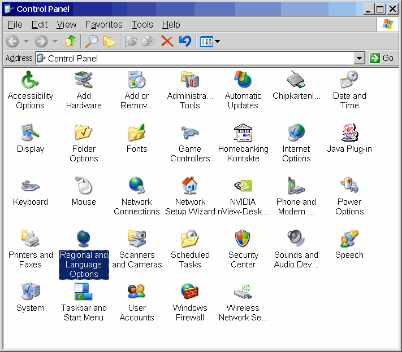The image size is (402, 352).
Task: Expand the Address bar dropdown arrow
Action: point(360,58)
